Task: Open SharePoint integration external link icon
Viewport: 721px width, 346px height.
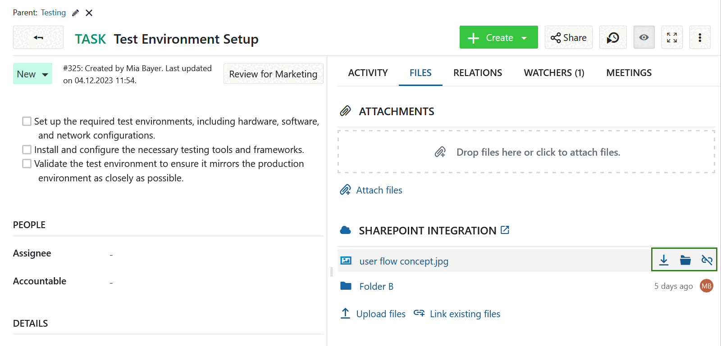Action: [x=505, y=230]
